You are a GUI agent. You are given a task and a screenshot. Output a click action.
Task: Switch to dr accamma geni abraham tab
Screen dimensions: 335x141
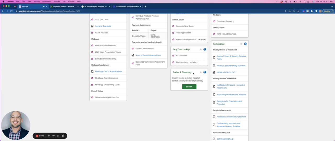click(x=96, y=6)
